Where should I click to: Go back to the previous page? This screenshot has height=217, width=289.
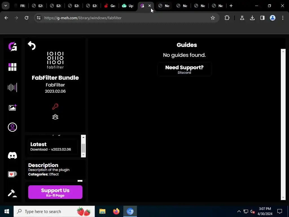coord(6,18)
